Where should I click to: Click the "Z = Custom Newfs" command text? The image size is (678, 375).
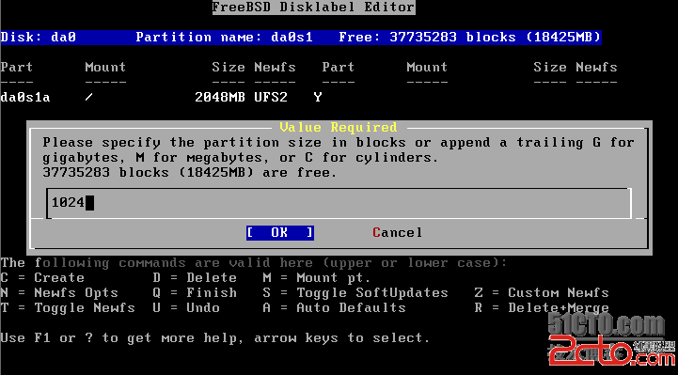[x=542, y=293]
